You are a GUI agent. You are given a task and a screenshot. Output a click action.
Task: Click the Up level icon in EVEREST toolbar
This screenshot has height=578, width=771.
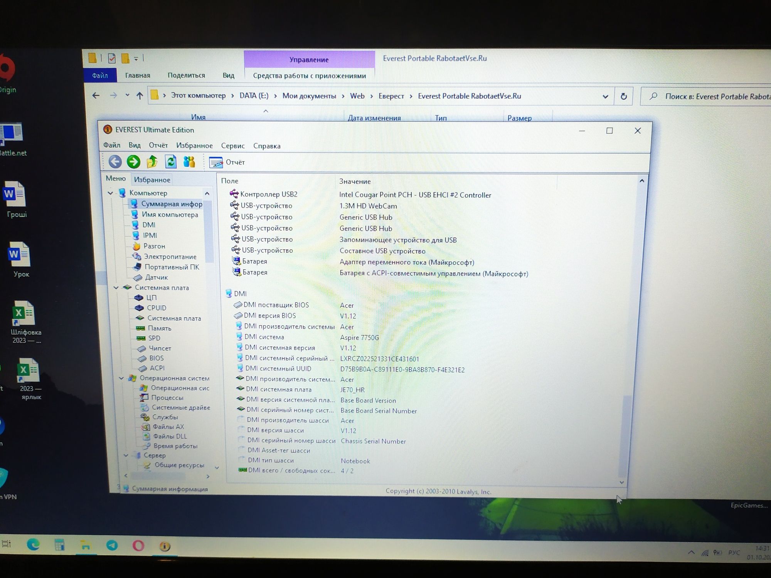152,162
